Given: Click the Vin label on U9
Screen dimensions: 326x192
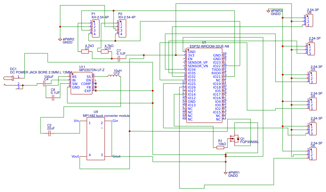Looking at the screenshot, I should pyautogui.click(x=76, y=121).
